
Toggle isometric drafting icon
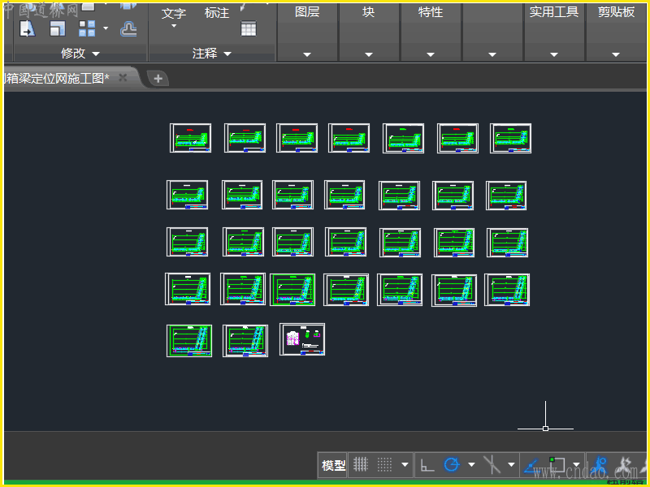[x=492, y=464]
